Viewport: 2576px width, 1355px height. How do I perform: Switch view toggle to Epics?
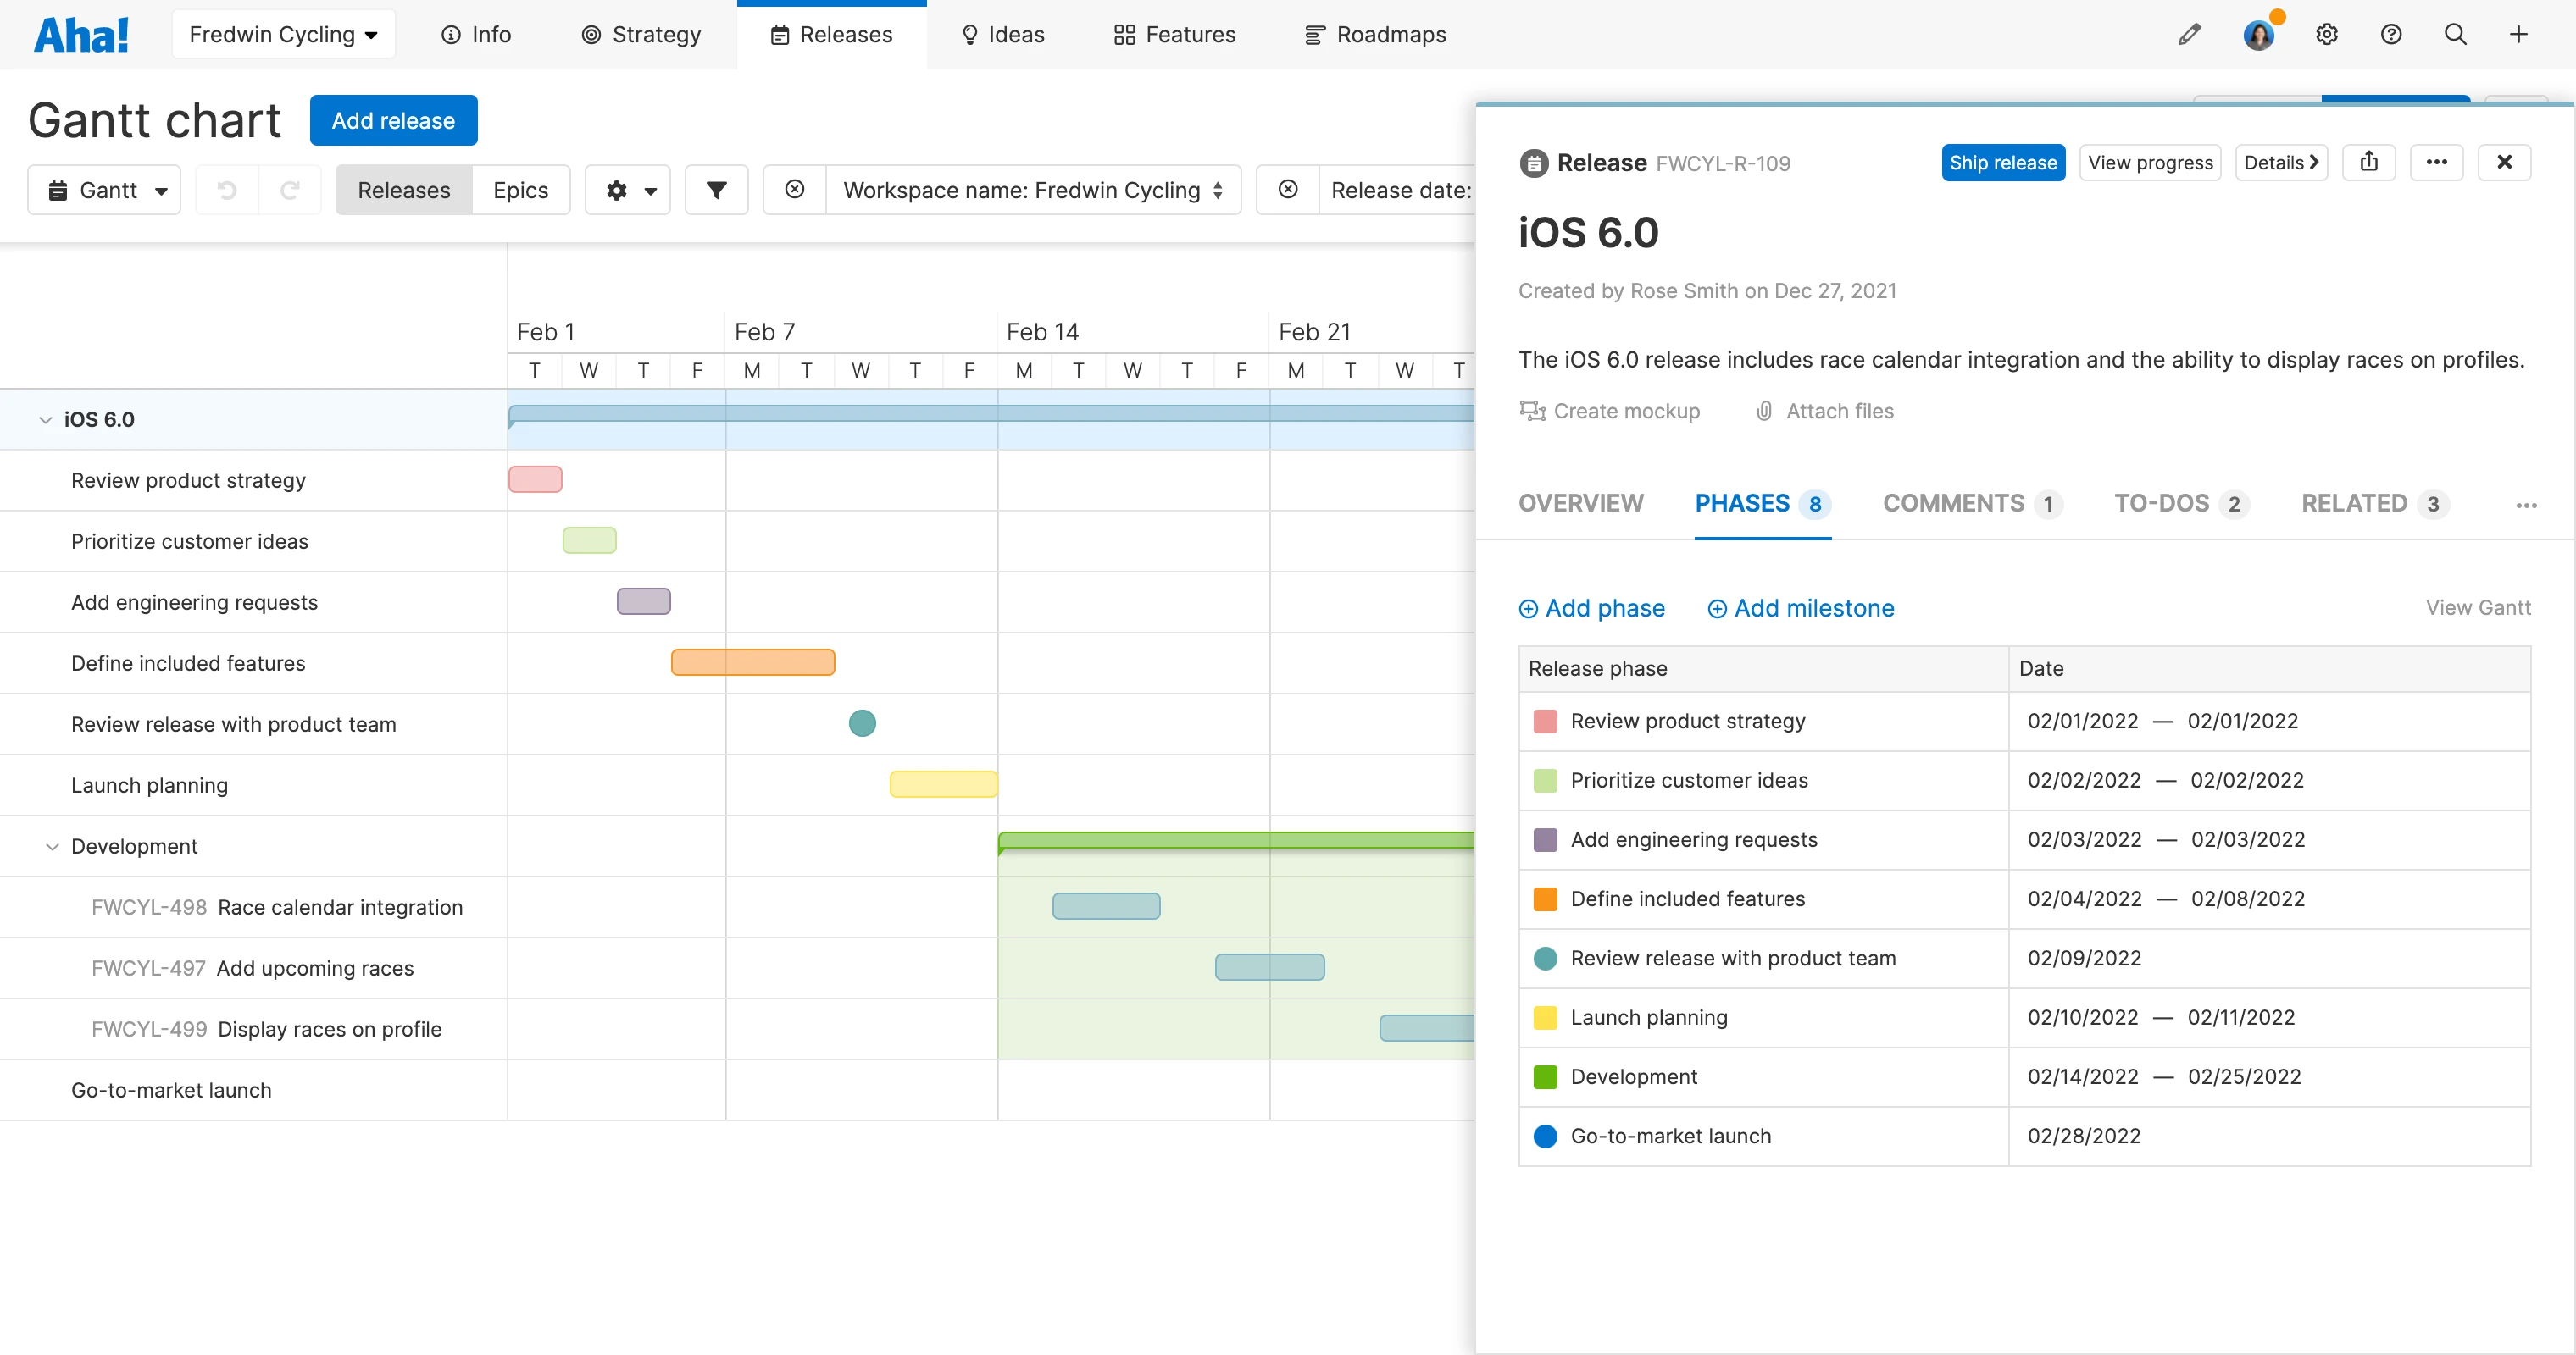pyautogui.click(x=520, y=190)
